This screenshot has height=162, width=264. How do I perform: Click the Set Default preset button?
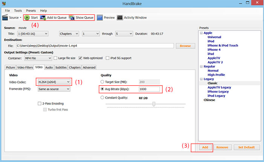(x=246, y=147)
